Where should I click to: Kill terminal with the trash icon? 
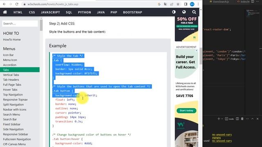coord(242,119)
